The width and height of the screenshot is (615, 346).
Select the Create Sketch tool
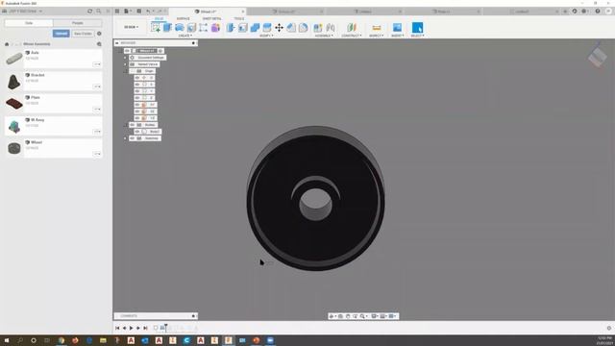pos(156,27)
